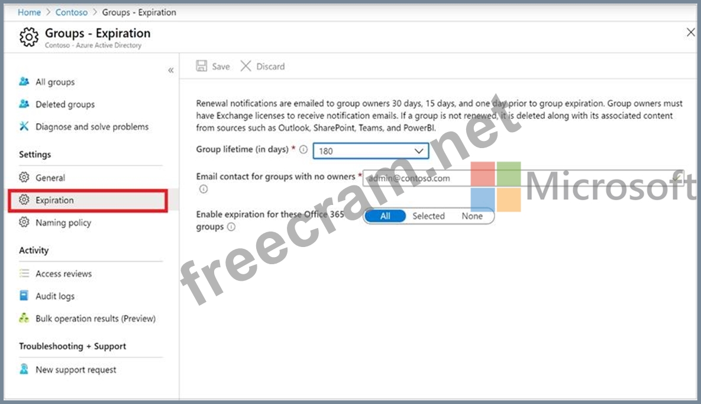
Task: Click the Diagnose and solve problems wrench icon
Action: point(24,126)
